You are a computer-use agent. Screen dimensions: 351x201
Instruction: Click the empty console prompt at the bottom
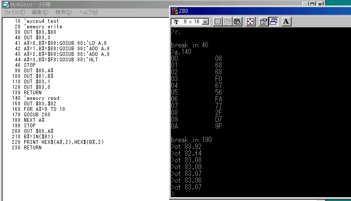(173, 194)
